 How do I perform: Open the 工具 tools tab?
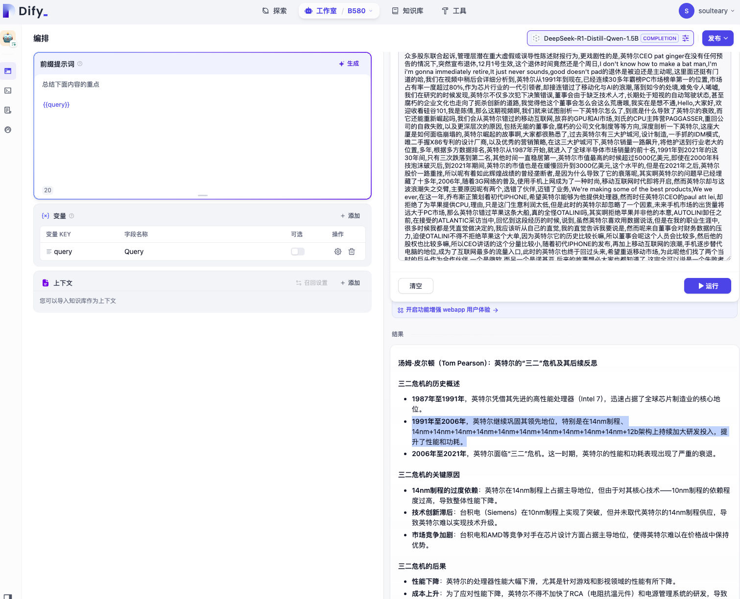[x=454, y=11]
